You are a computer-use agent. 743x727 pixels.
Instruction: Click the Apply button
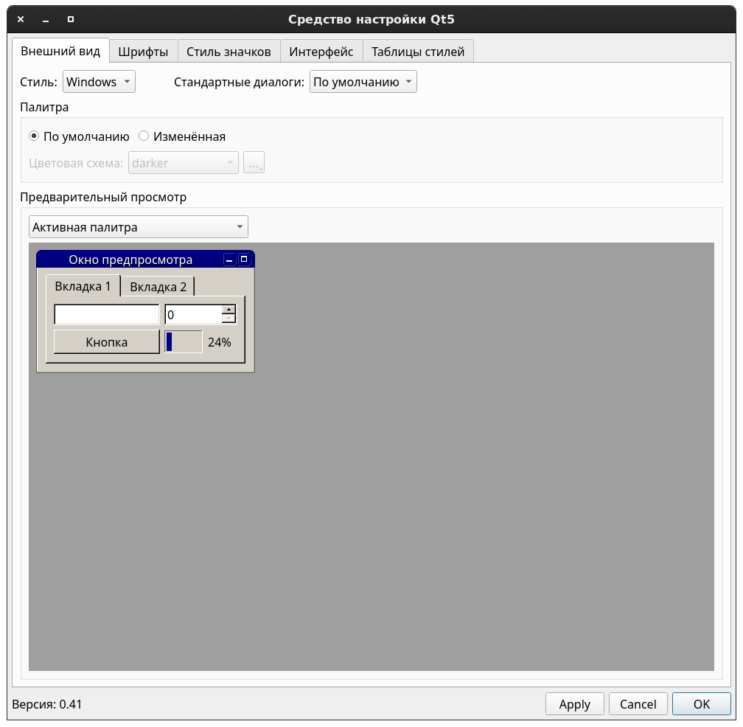coord(575,704)
